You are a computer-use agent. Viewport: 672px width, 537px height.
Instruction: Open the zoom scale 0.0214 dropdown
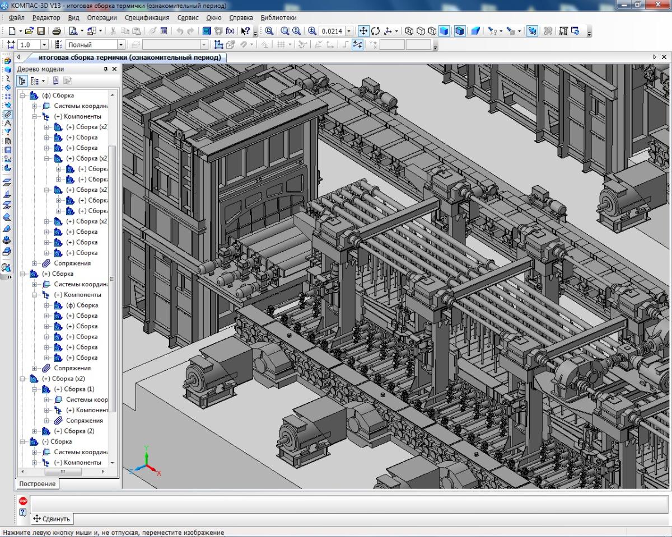[349, 31]
